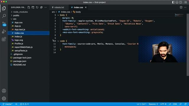Split the editor to the right
Image resolution: width=189 pixels, height=106 pixels.
coord(181,7)
